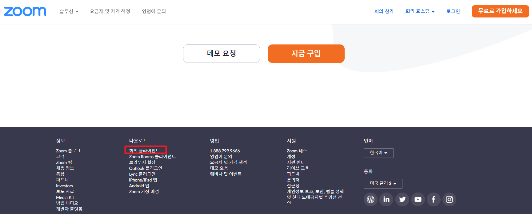The image size is (532, 214).
Task: Open the 회의 클라이언트 download link
Action: click(144, 151)
